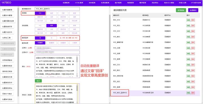The image size is (203, 104).
Task: Open the 标题配置 menu
Action: (66, 3)
